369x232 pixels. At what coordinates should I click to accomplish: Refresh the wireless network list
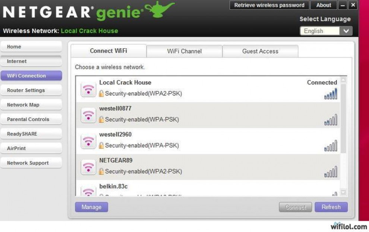coord(331,207)
